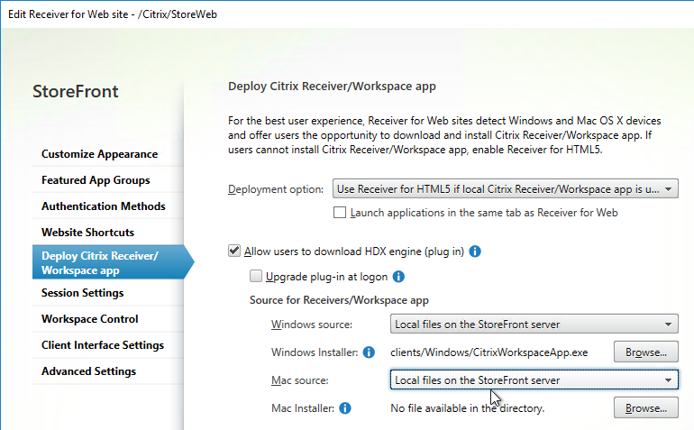
Task: Click the 'No file available in the directory.' text
Action: (468, 408)
